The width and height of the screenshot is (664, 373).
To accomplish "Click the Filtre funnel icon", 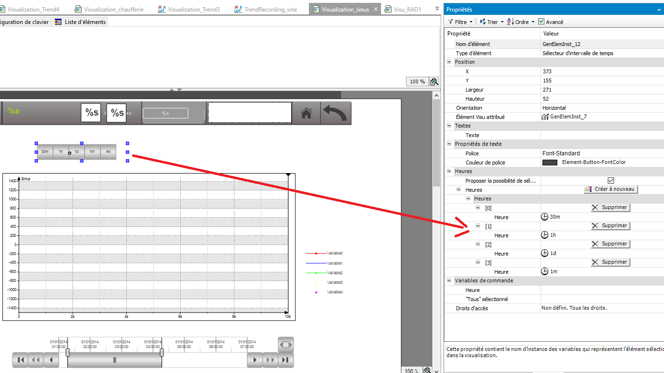I will point(450,22).
